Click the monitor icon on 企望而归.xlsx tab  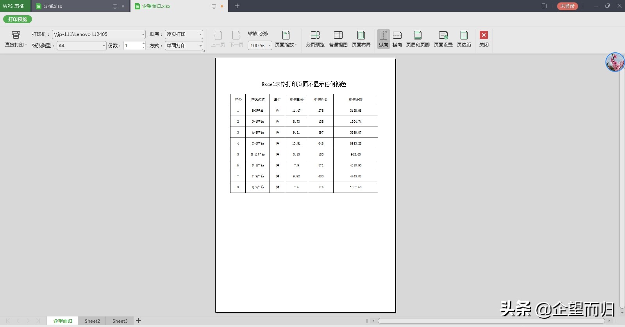point(214,6)
